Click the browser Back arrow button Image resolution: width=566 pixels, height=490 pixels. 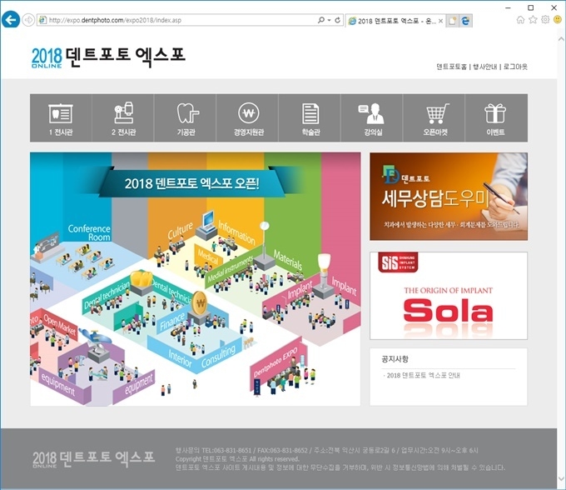pos(11,19)
